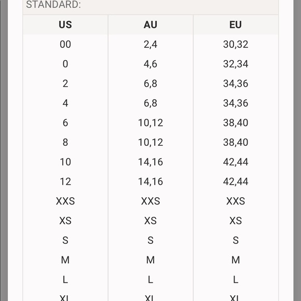301x301 pixels.
Task: Select US size 4 cell
Action: point(65,103)
